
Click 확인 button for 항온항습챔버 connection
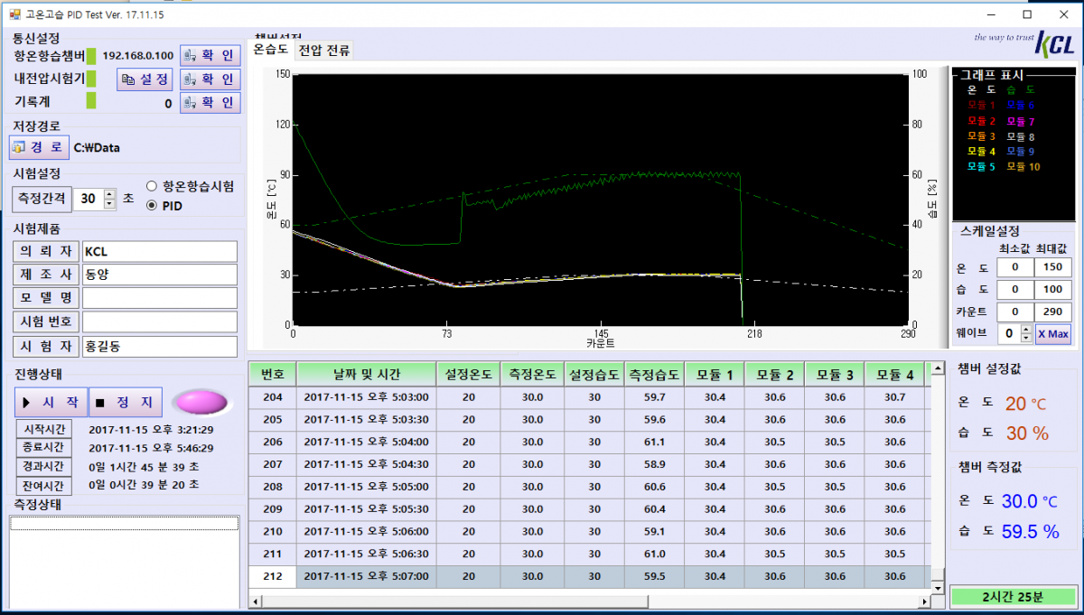click(x=210, y=56)
